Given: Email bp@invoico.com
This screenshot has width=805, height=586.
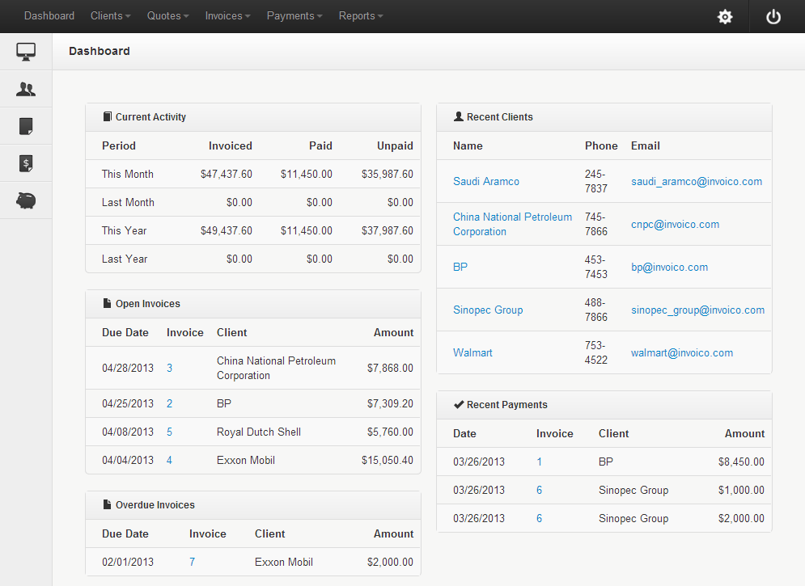Looking at the screenshot, I should click(x=669, y=267).
